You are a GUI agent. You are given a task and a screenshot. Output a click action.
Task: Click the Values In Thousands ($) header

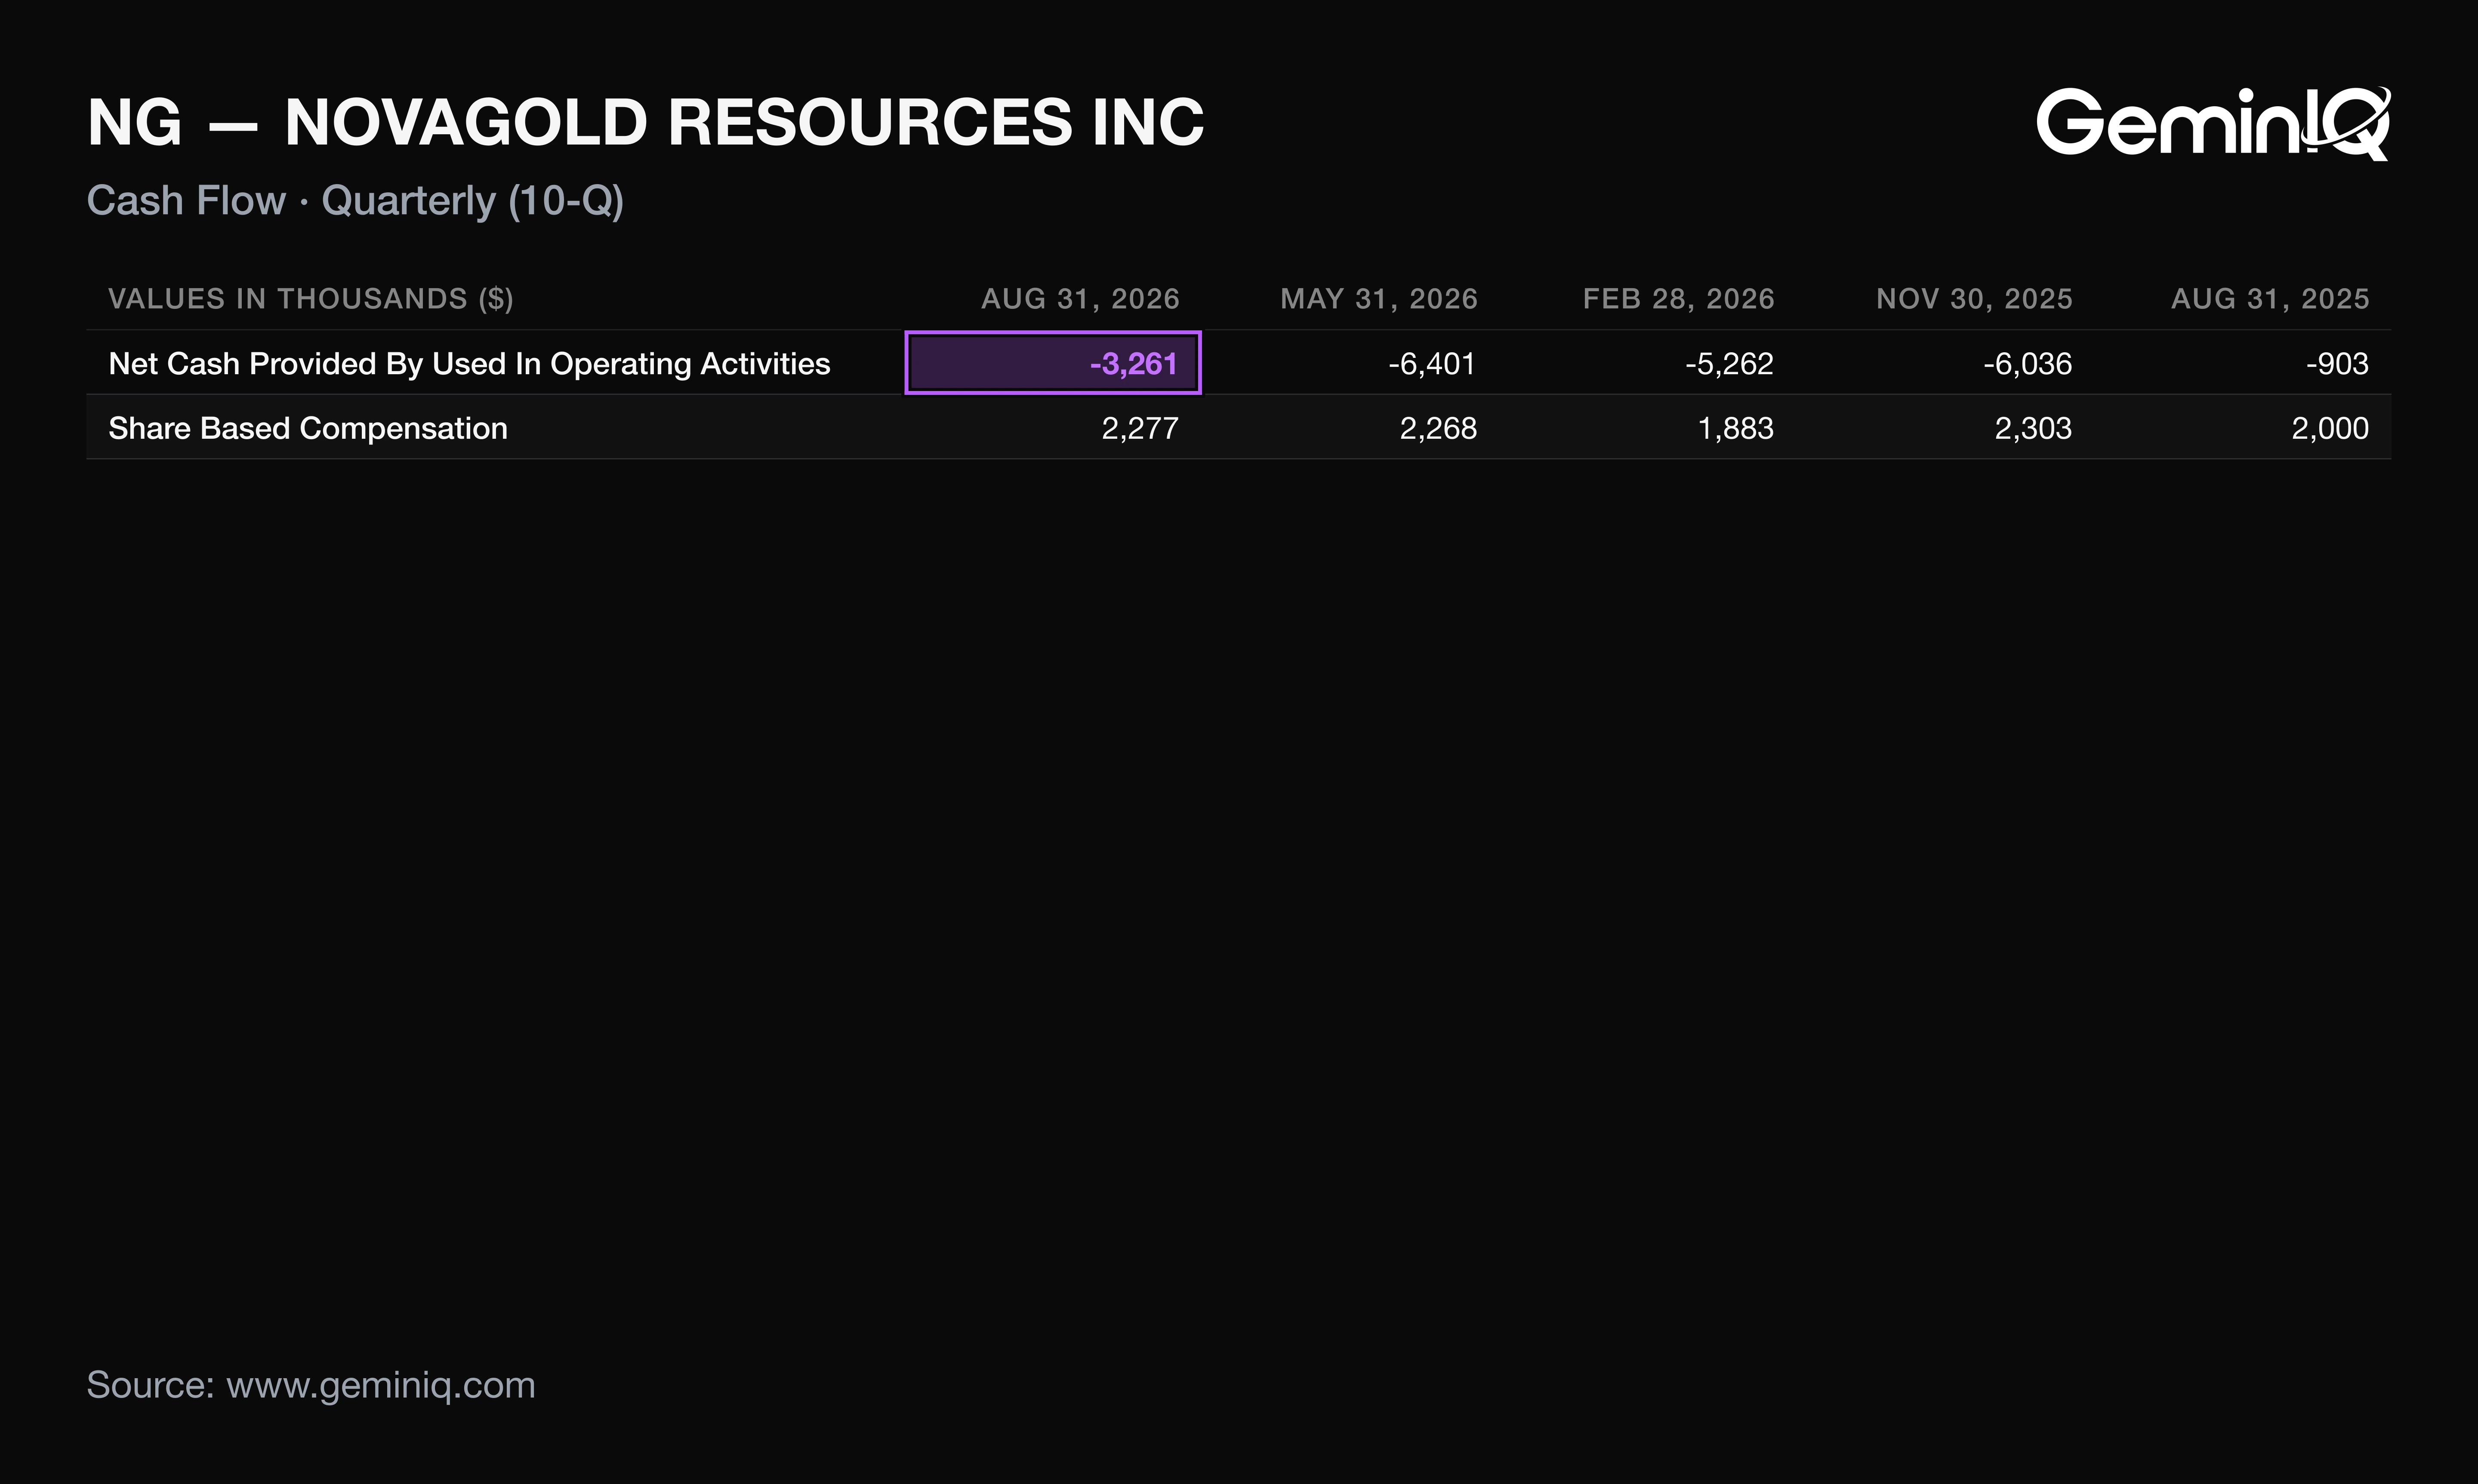[311, 299]
